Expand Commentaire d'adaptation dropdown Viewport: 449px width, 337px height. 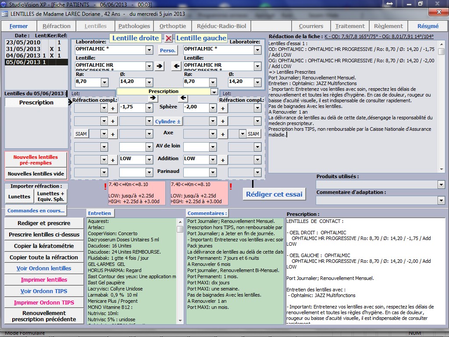[x=441, y=200]
